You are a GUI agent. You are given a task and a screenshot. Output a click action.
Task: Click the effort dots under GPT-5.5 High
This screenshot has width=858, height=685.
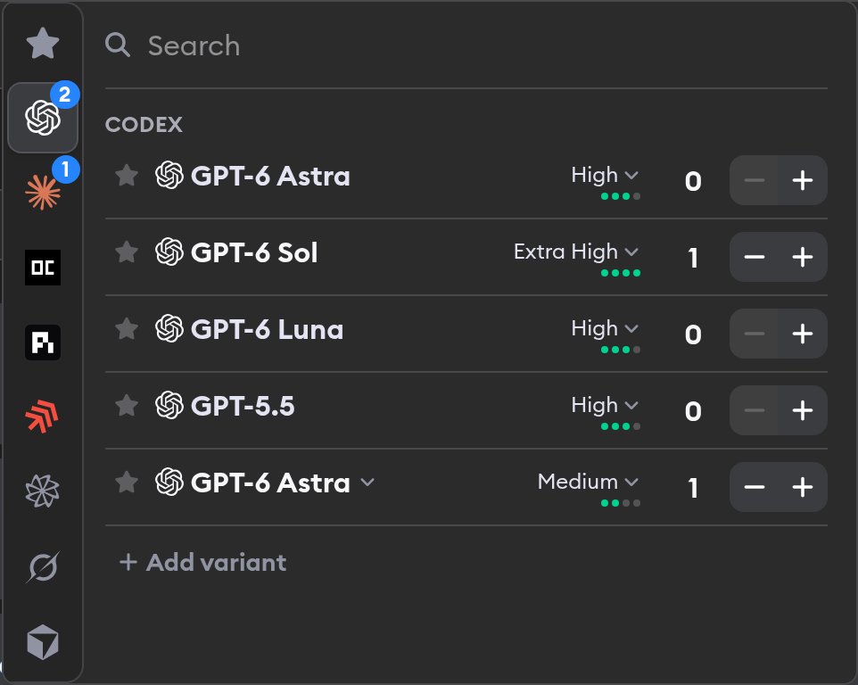[x=621, y=426]
